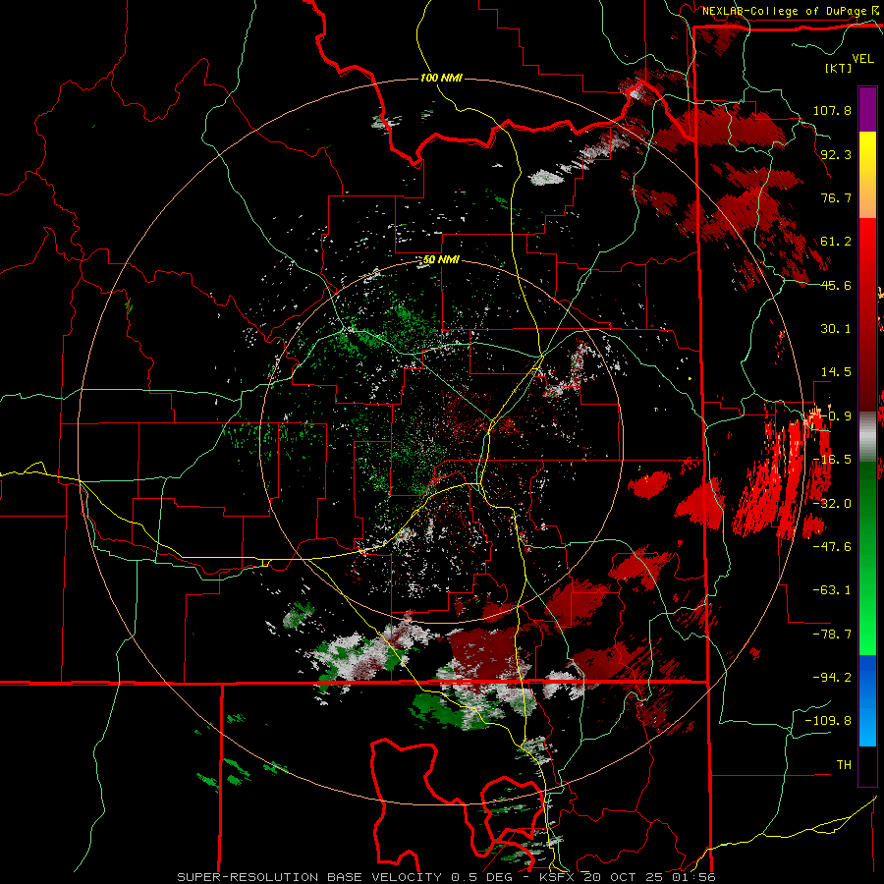Click the 100 NMI range ring label
Viewport: 884px width, 884px height.
pyautogui.click(x=441, y=78)
